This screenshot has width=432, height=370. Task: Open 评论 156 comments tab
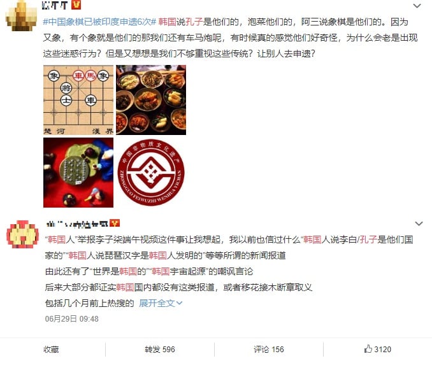pyautogui.click(x=269, y=350)
